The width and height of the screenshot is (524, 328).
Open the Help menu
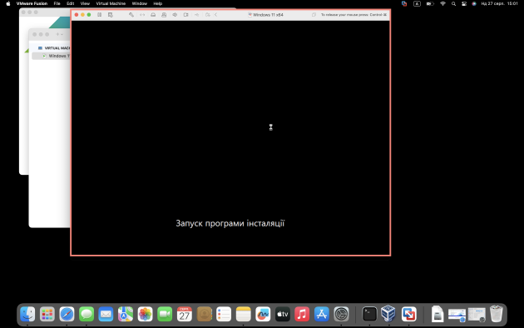[x=158, y=3]
